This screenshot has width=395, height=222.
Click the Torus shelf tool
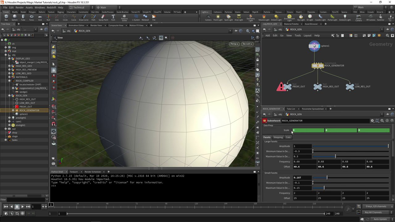(x=31, y=18)
